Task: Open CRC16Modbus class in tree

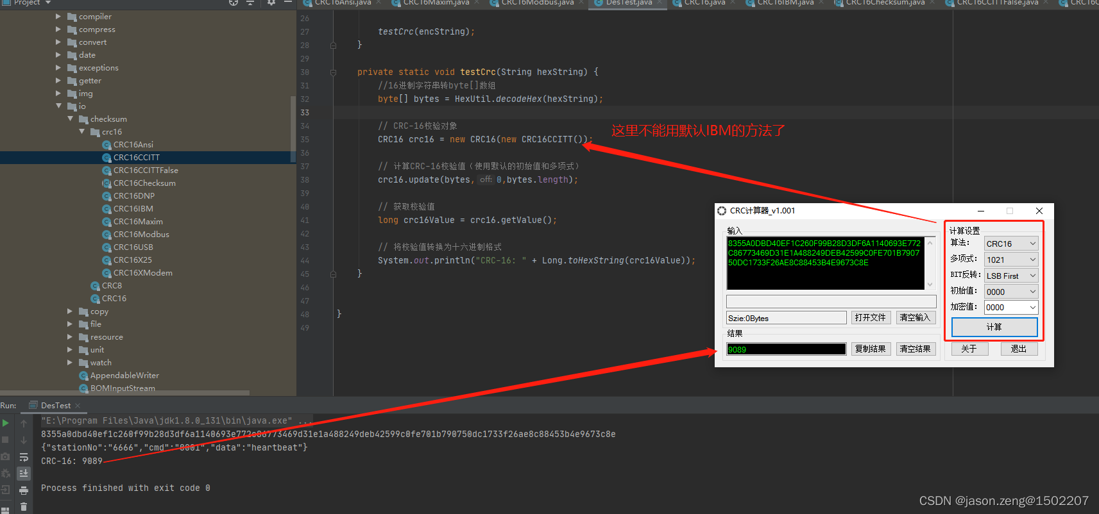Action: [x=141, y=235]
